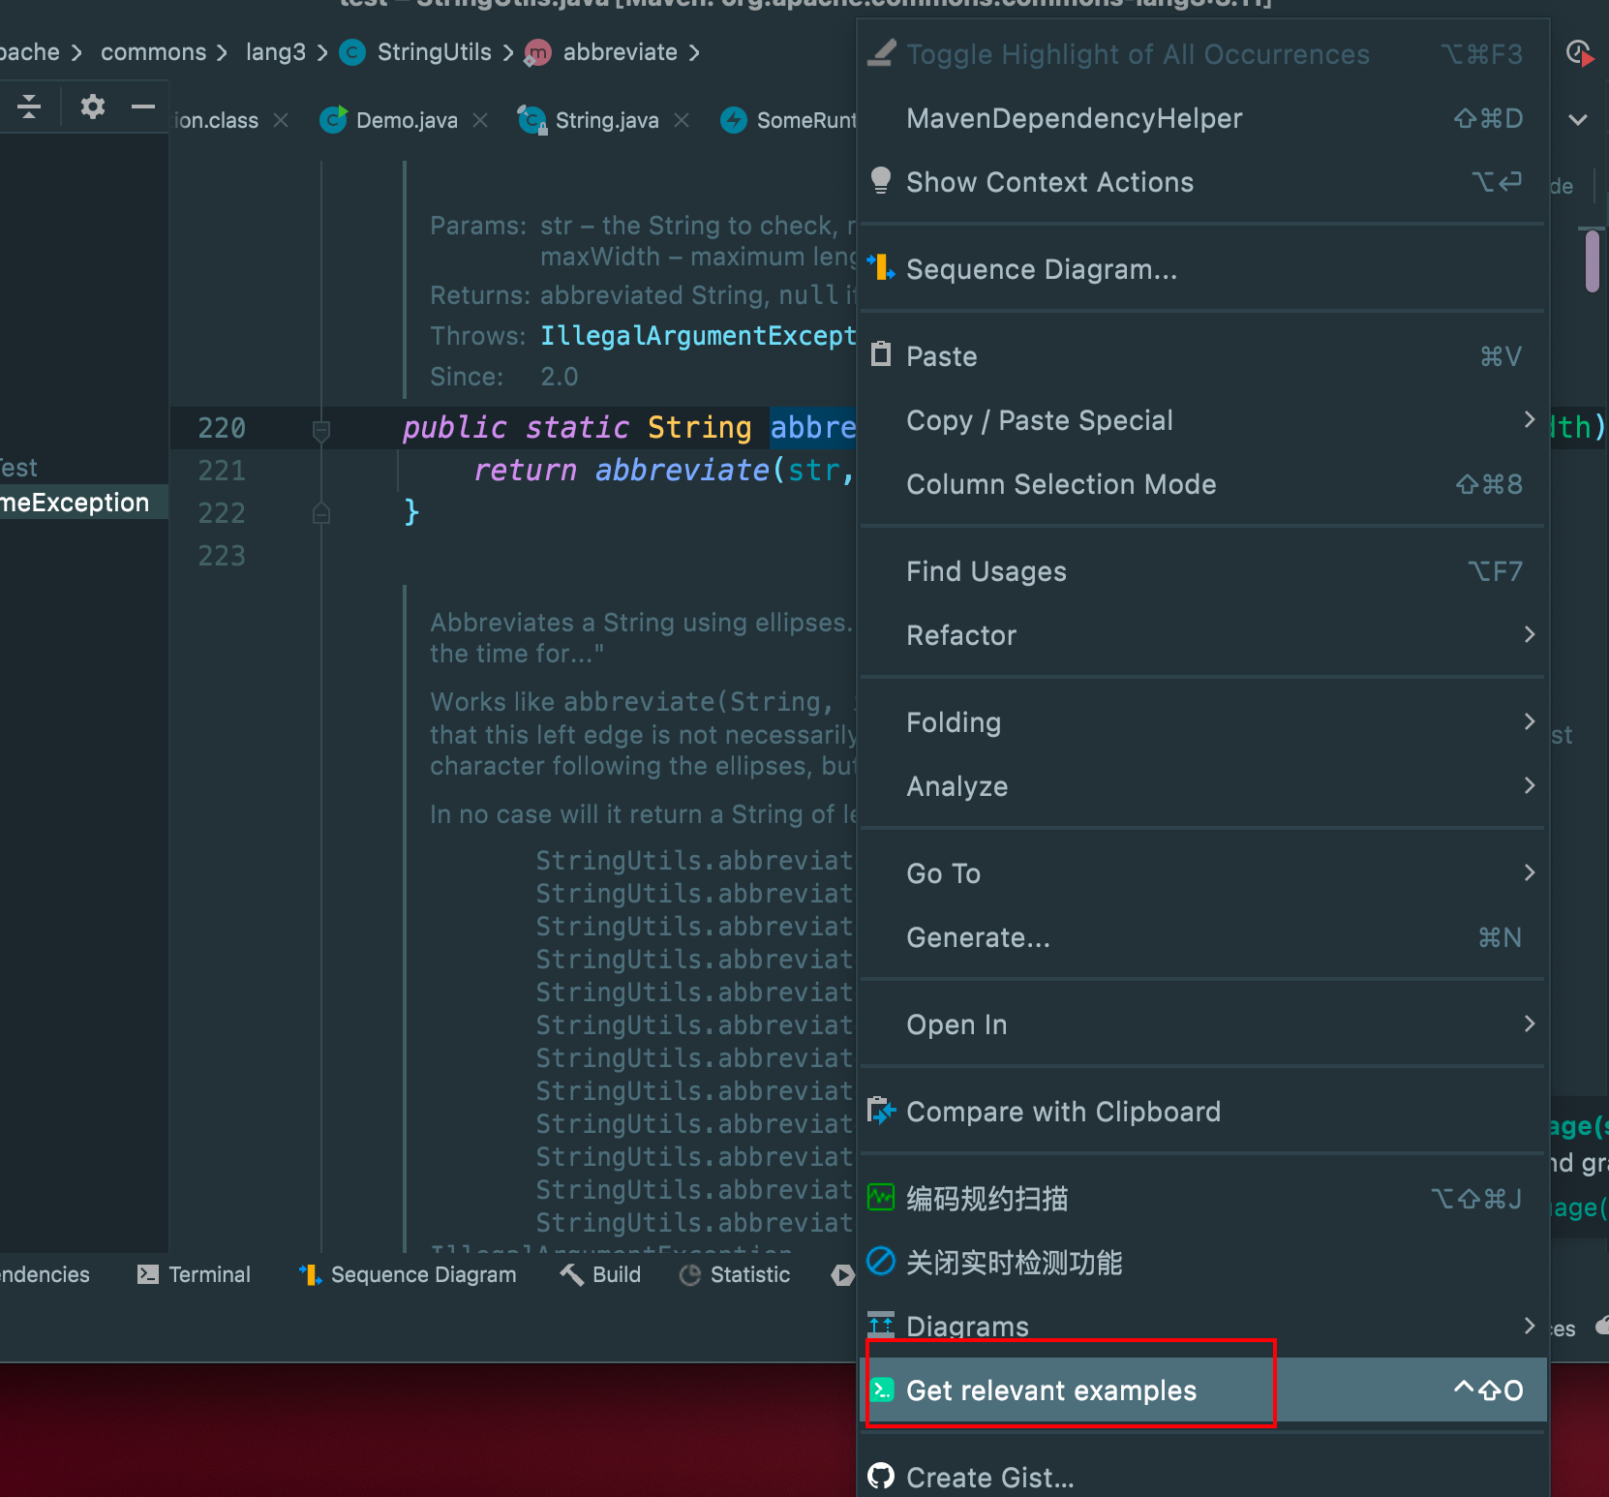Open settings with the gear icon
Viewport: 1609px width, 1497px height.
pos(93,106)
